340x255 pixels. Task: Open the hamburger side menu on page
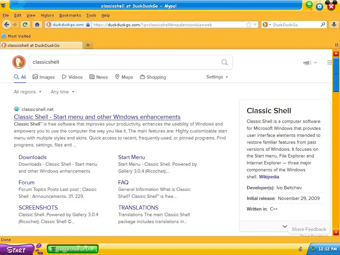(x=330, y=62)
